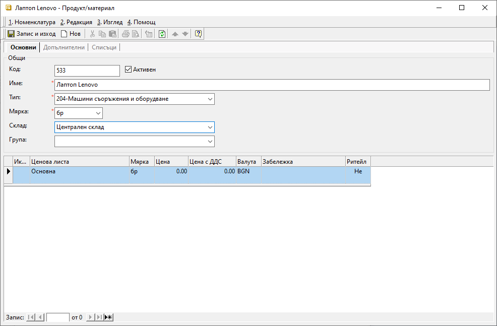Click the paste clipboard toolbar icon
Image resolution: width=497 pixels, height=326 pixels.
(x=113, y=34)
